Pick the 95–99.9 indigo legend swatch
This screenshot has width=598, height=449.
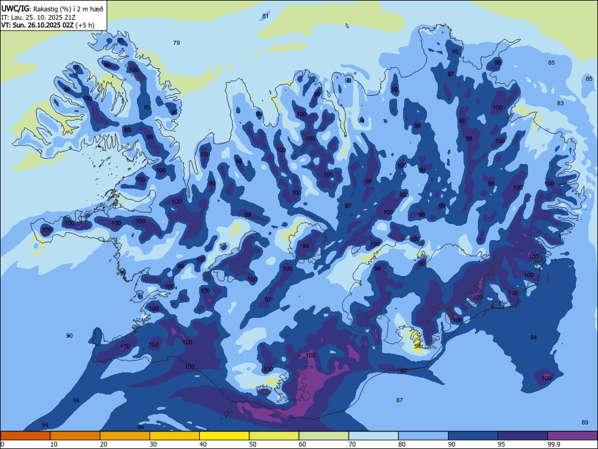523,436
